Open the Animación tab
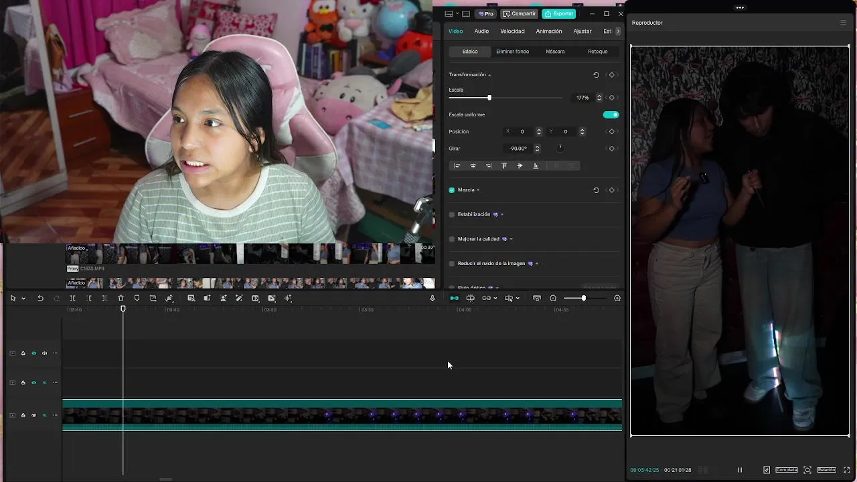 (549, 31)
